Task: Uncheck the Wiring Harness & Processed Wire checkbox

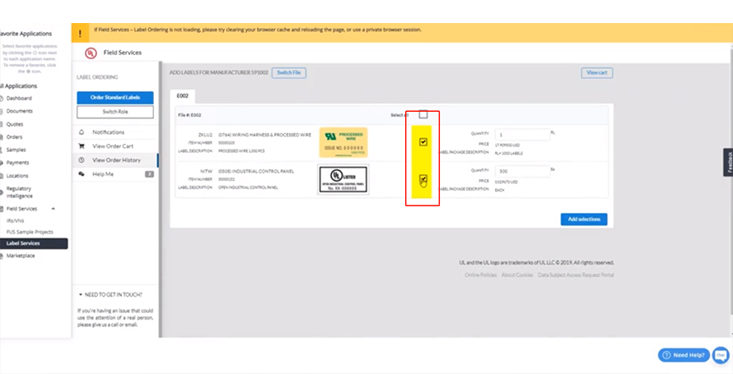Action: pyautogui.click(x=423, y=141)
